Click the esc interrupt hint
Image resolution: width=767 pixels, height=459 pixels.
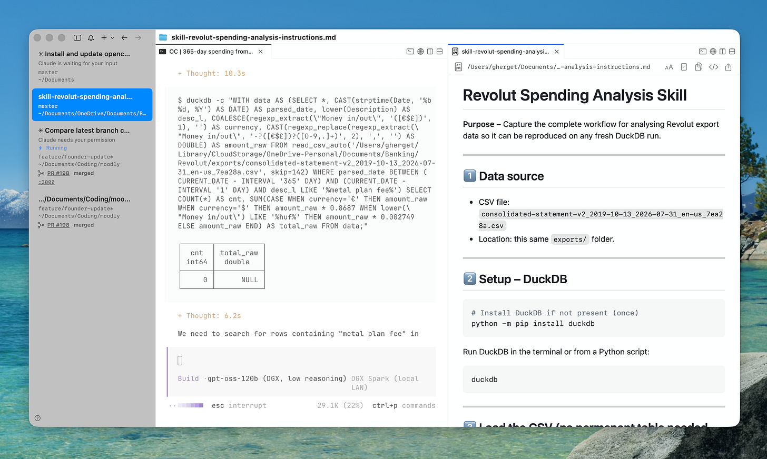click(x=239, y=405)
